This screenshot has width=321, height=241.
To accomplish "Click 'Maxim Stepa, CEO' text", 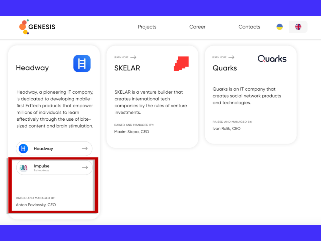I will point(132,132).
